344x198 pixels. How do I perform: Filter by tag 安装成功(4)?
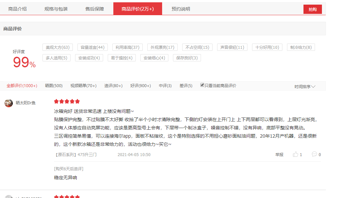click(89, 58)
